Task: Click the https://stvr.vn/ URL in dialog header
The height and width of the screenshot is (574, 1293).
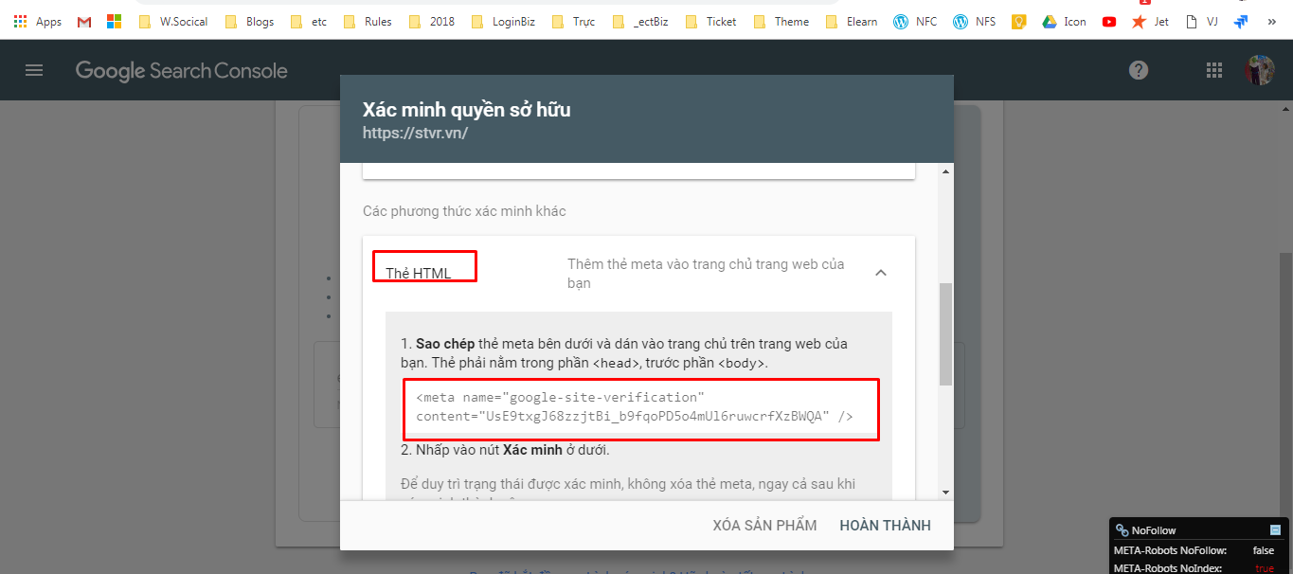Action: click(x=415, y=134)
